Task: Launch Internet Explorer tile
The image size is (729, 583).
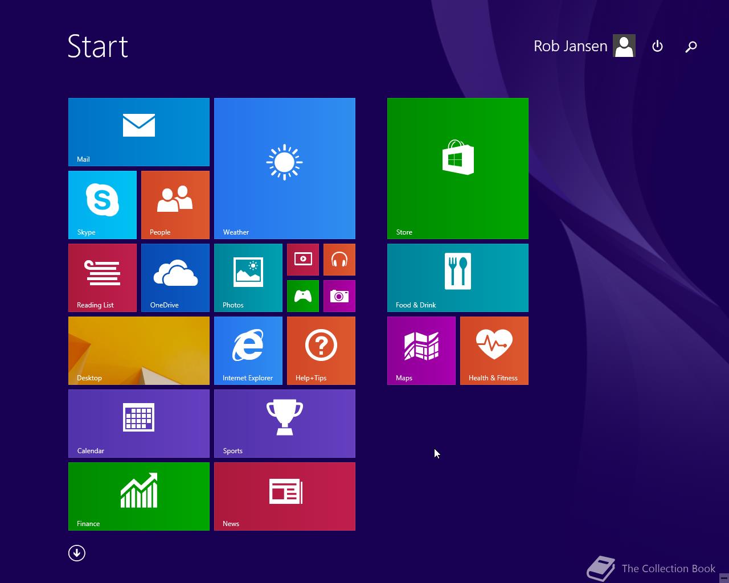Action: coord(248,351)
